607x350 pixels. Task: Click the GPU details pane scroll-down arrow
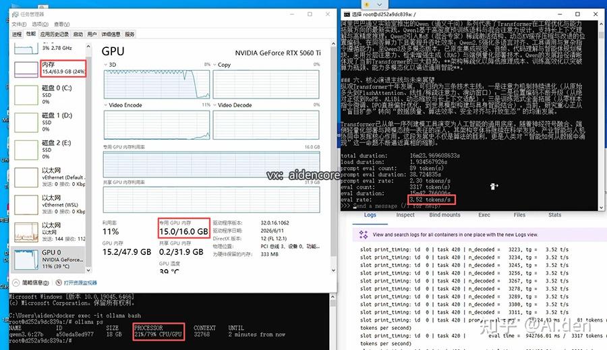click(333, 270)
